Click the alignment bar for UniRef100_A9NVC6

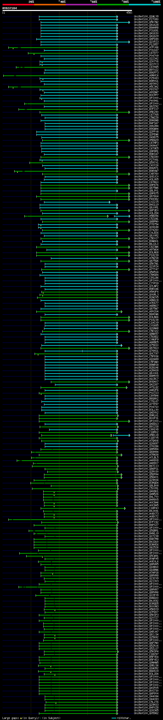(x=60, y=76)
